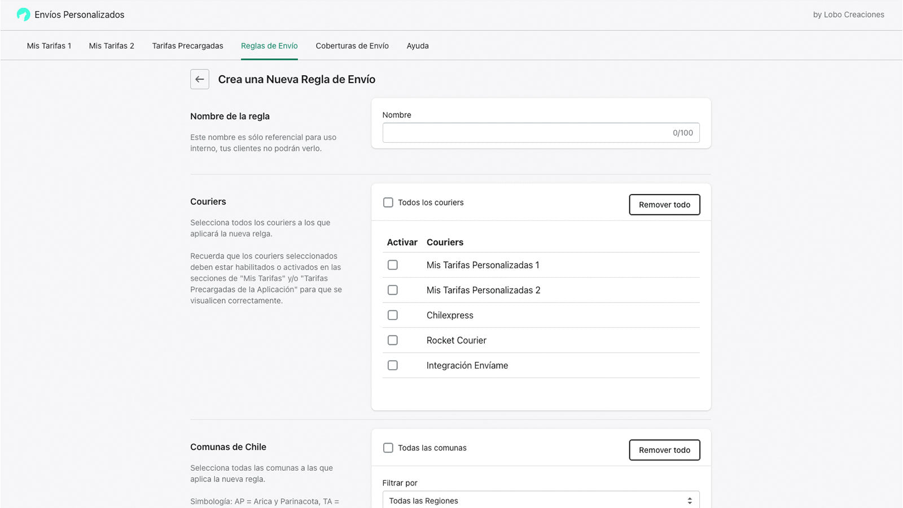Click the back arrow to return
Viewport: 903px width, 508px height.
point(199,79)
